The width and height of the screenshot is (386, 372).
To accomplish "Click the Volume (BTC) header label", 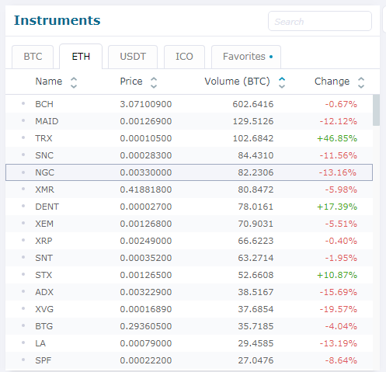I will tap(237, 82).
